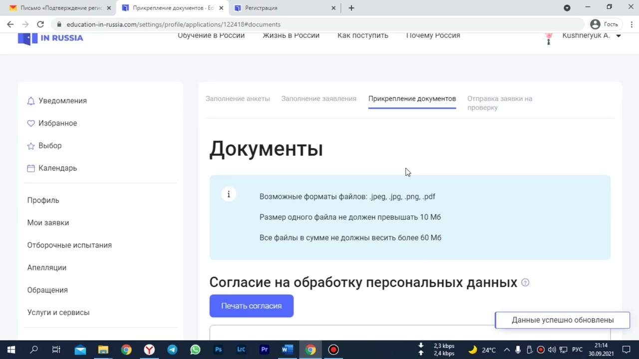Open WhatsApp from taskbar

(x=195, y=350)
